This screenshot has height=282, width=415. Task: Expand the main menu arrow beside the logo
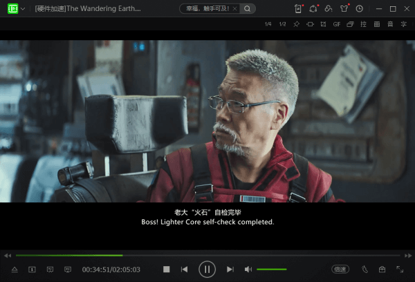pyautogui.click(x=23, y=9)
